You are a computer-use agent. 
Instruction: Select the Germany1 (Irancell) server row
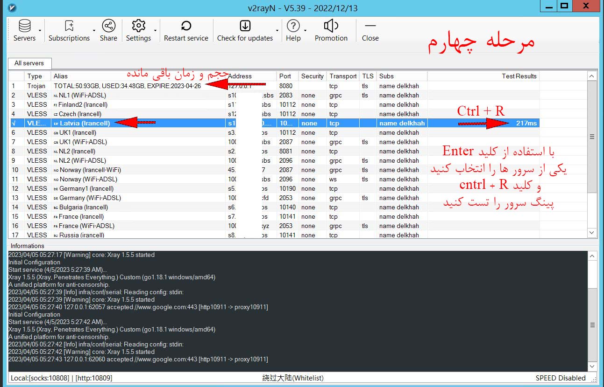pos(274,188)
